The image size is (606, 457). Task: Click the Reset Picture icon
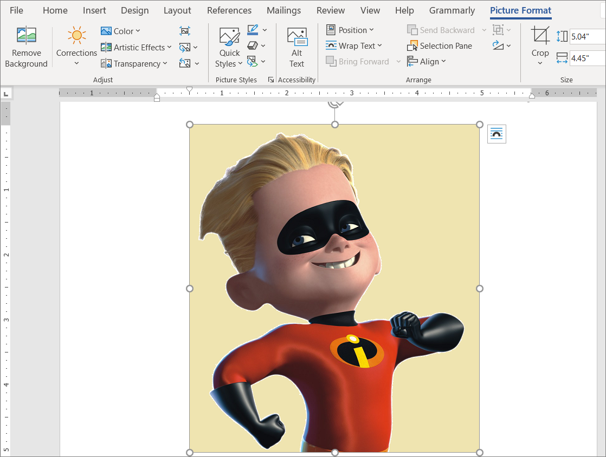point(185,62)
